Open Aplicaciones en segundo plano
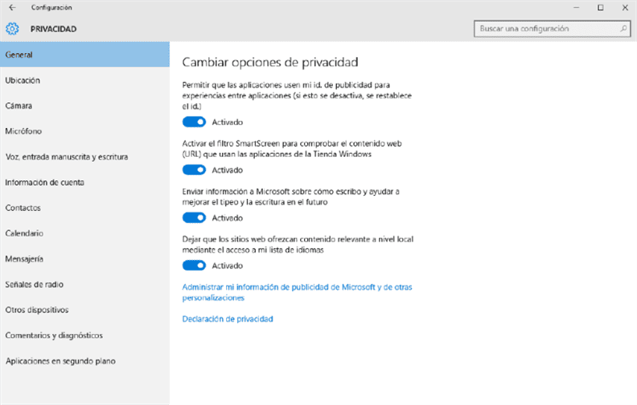The image size is (637, 405). point(60,361)
